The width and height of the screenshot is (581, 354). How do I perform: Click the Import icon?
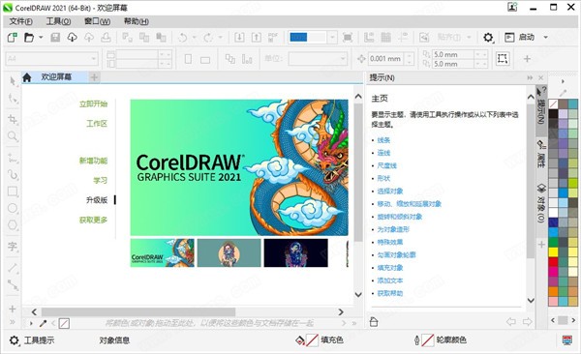239,38
